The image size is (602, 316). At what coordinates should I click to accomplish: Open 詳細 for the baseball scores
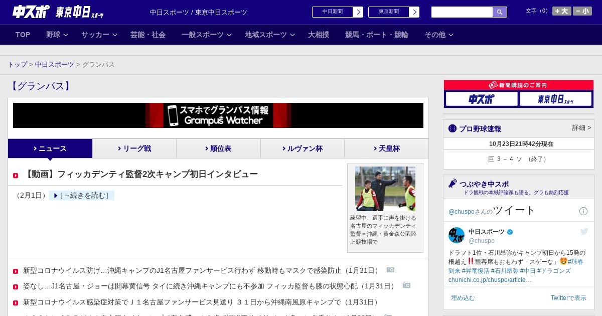(x=582, y=128)
